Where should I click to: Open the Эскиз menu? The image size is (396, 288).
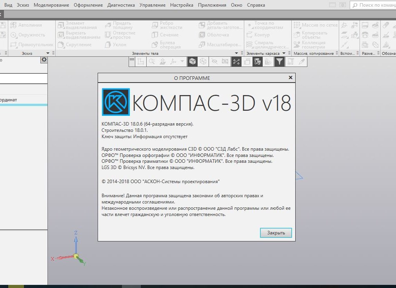pyautogui.click(x=23, y=5)
